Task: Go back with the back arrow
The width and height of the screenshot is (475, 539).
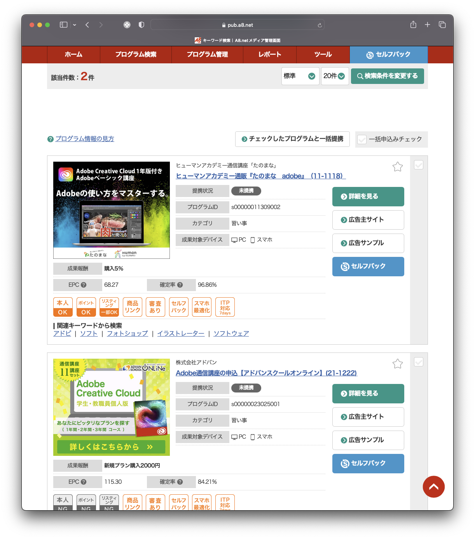Action: 87,25
